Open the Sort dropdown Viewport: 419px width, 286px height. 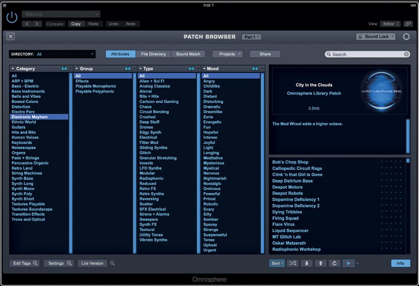[277, 263]
